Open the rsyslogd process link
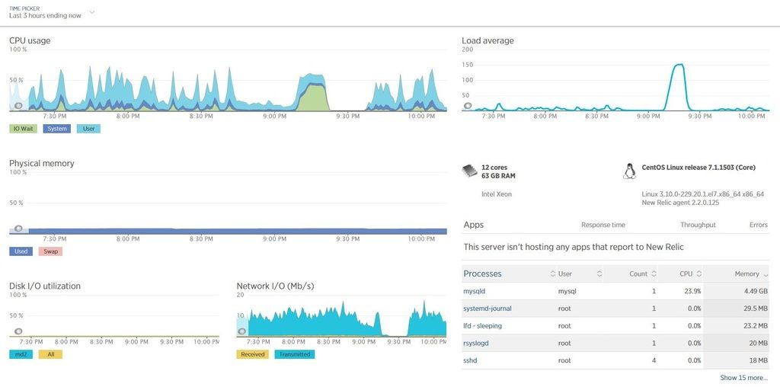The image size is (780, 387). point(477,344)
